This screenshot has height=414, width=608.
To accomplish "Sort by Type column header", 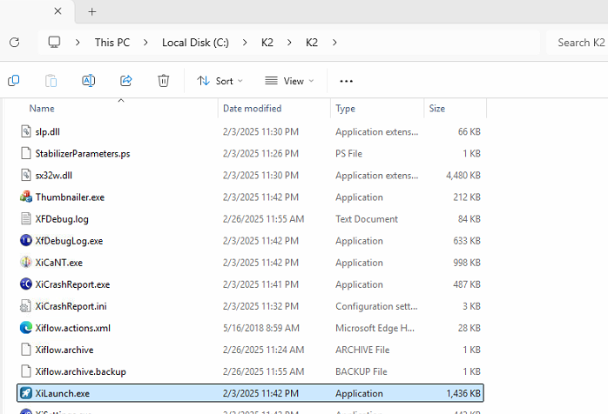I will [345, 109].
